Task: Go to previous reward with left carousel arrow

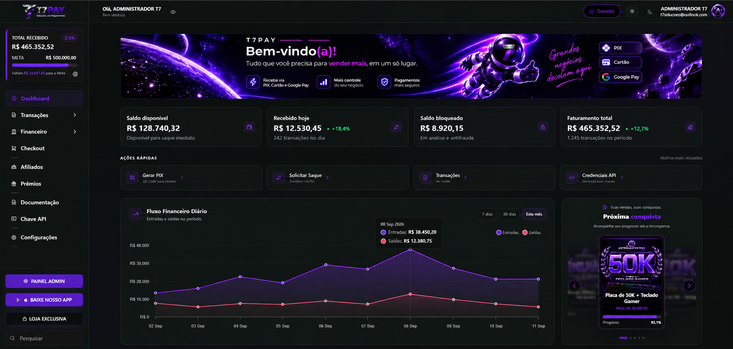Action: 574,286
